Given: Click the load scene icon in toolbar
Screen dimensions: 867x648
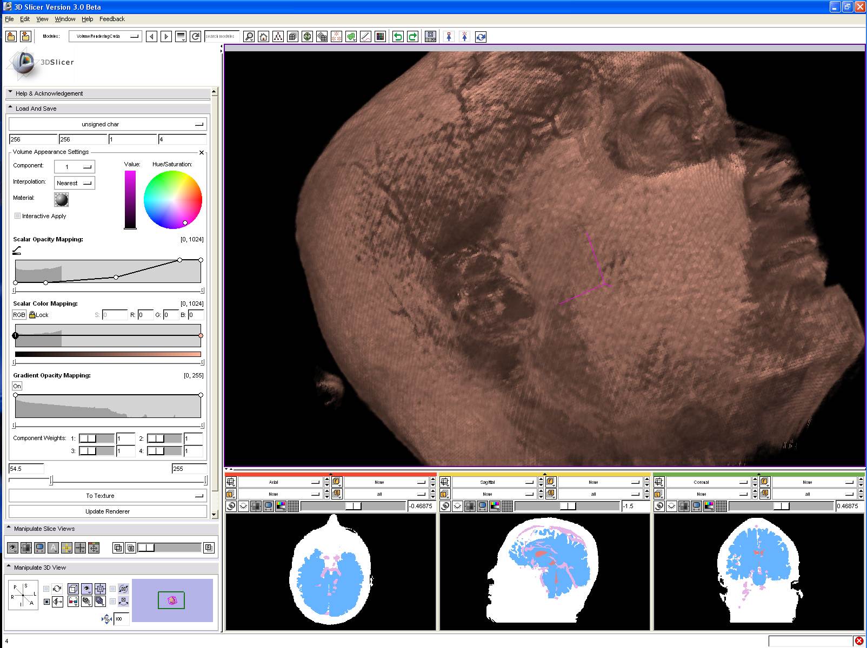Looking at the screenshot, I should click(11, 37).
